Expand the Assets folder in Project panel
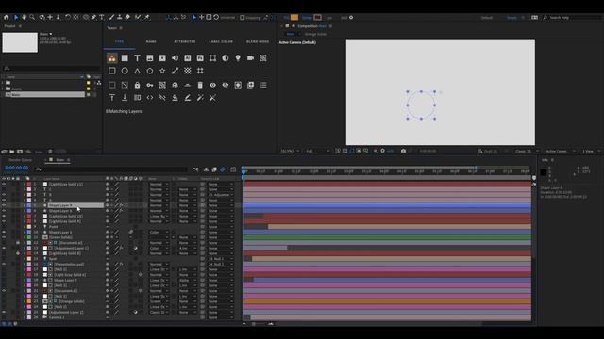604x339 pixels. (3, 89)
